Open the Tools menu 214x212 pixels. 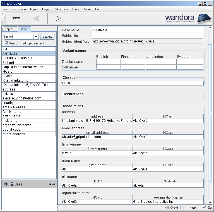(76, 9)
